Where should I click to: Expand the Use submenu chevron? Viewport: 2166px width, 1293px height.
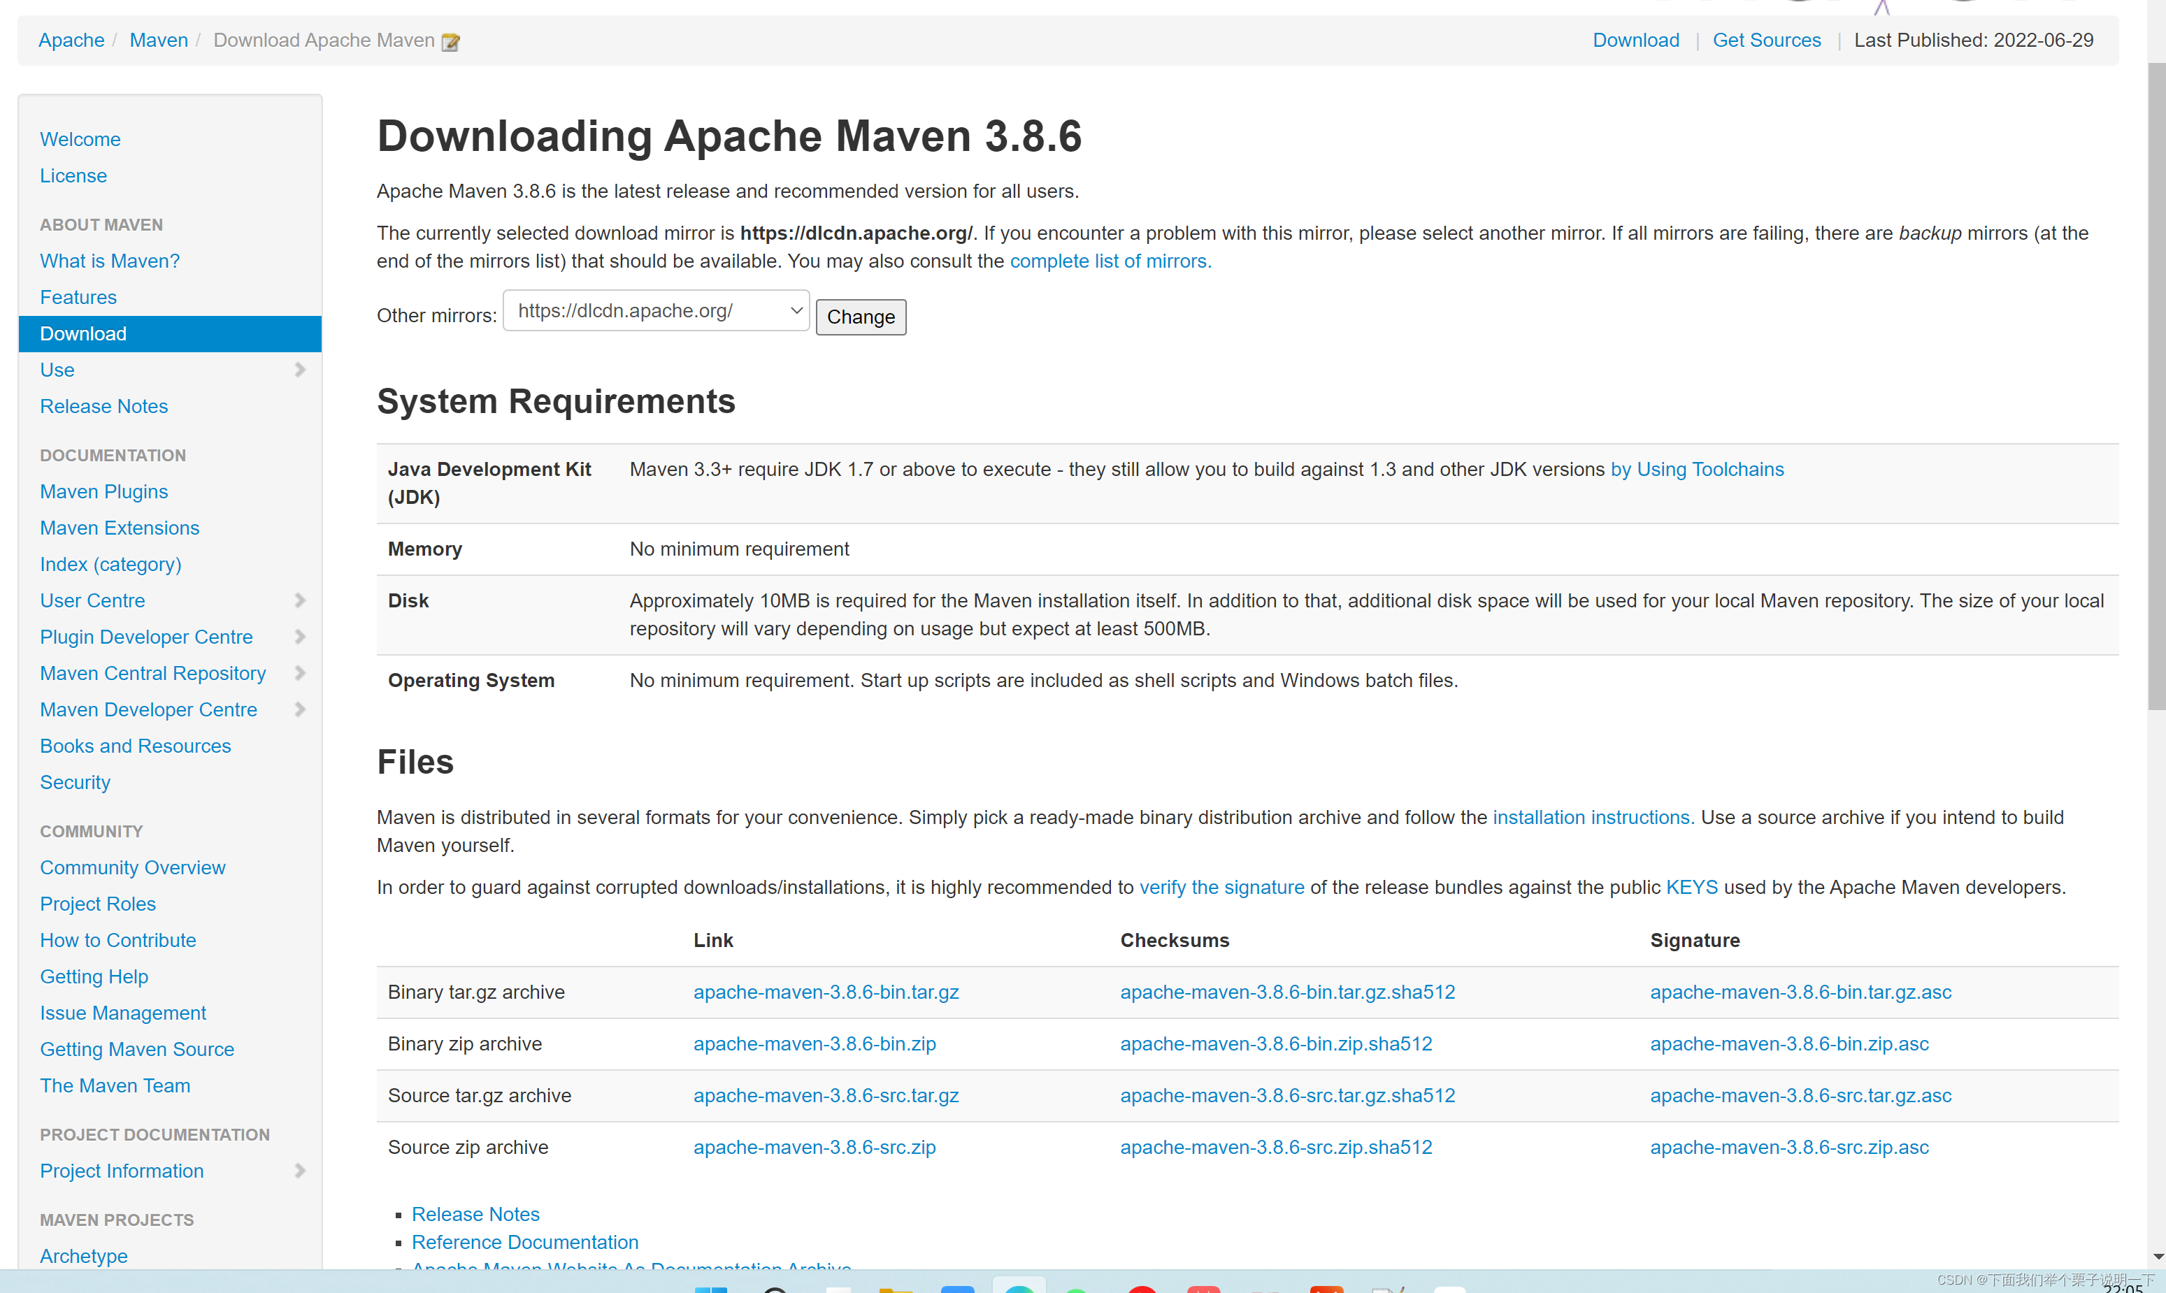coord(300,370)
